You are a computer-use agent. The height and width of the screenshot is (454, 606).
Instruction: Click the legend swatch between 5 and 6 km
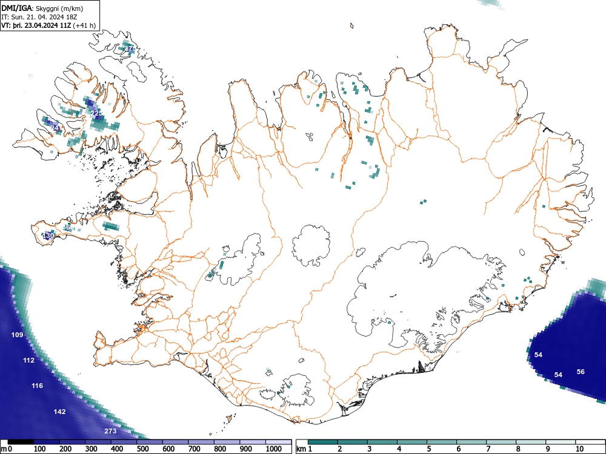click(x=442, y=442)
